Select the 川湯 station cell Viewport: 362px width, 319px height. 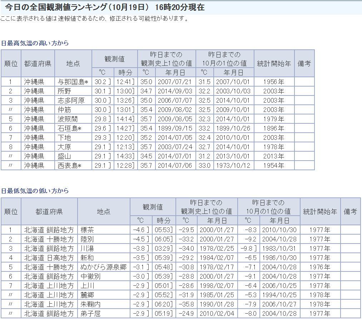[x=104, y=249]
